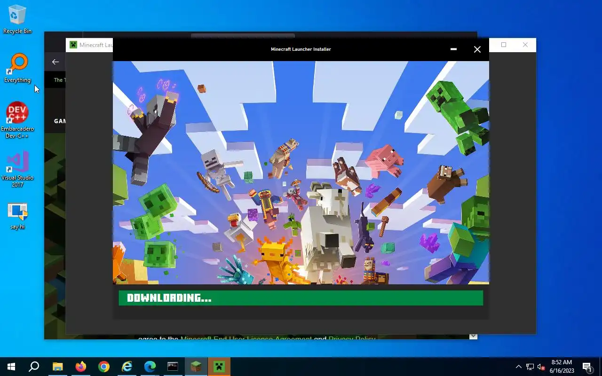Screen dimensions: 602x376
Task: Click the green Downloading progress bar
Action: pyautogui.click(x=301, y=298)
